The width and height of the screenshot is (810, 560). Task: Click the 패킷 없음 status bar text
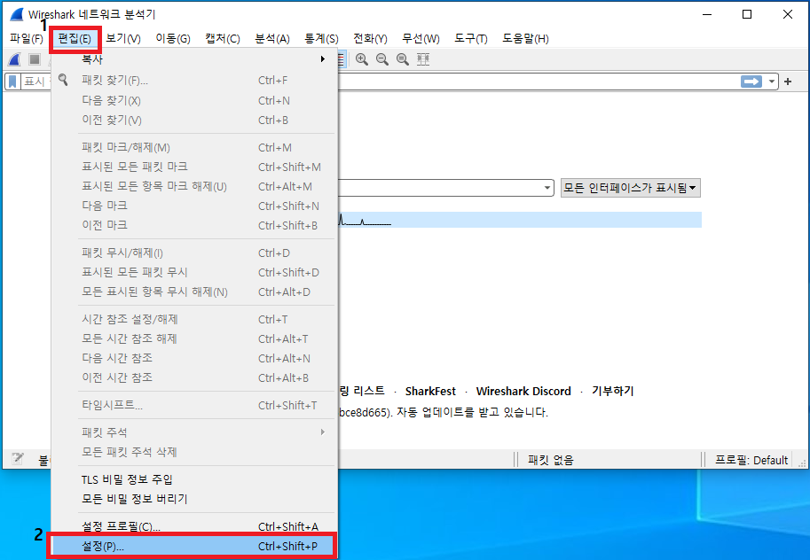[x=551, y=460]
